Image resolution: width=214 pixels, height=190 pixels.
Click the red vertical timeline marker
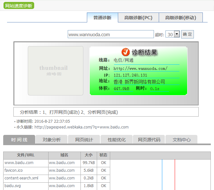coord(175,175)
